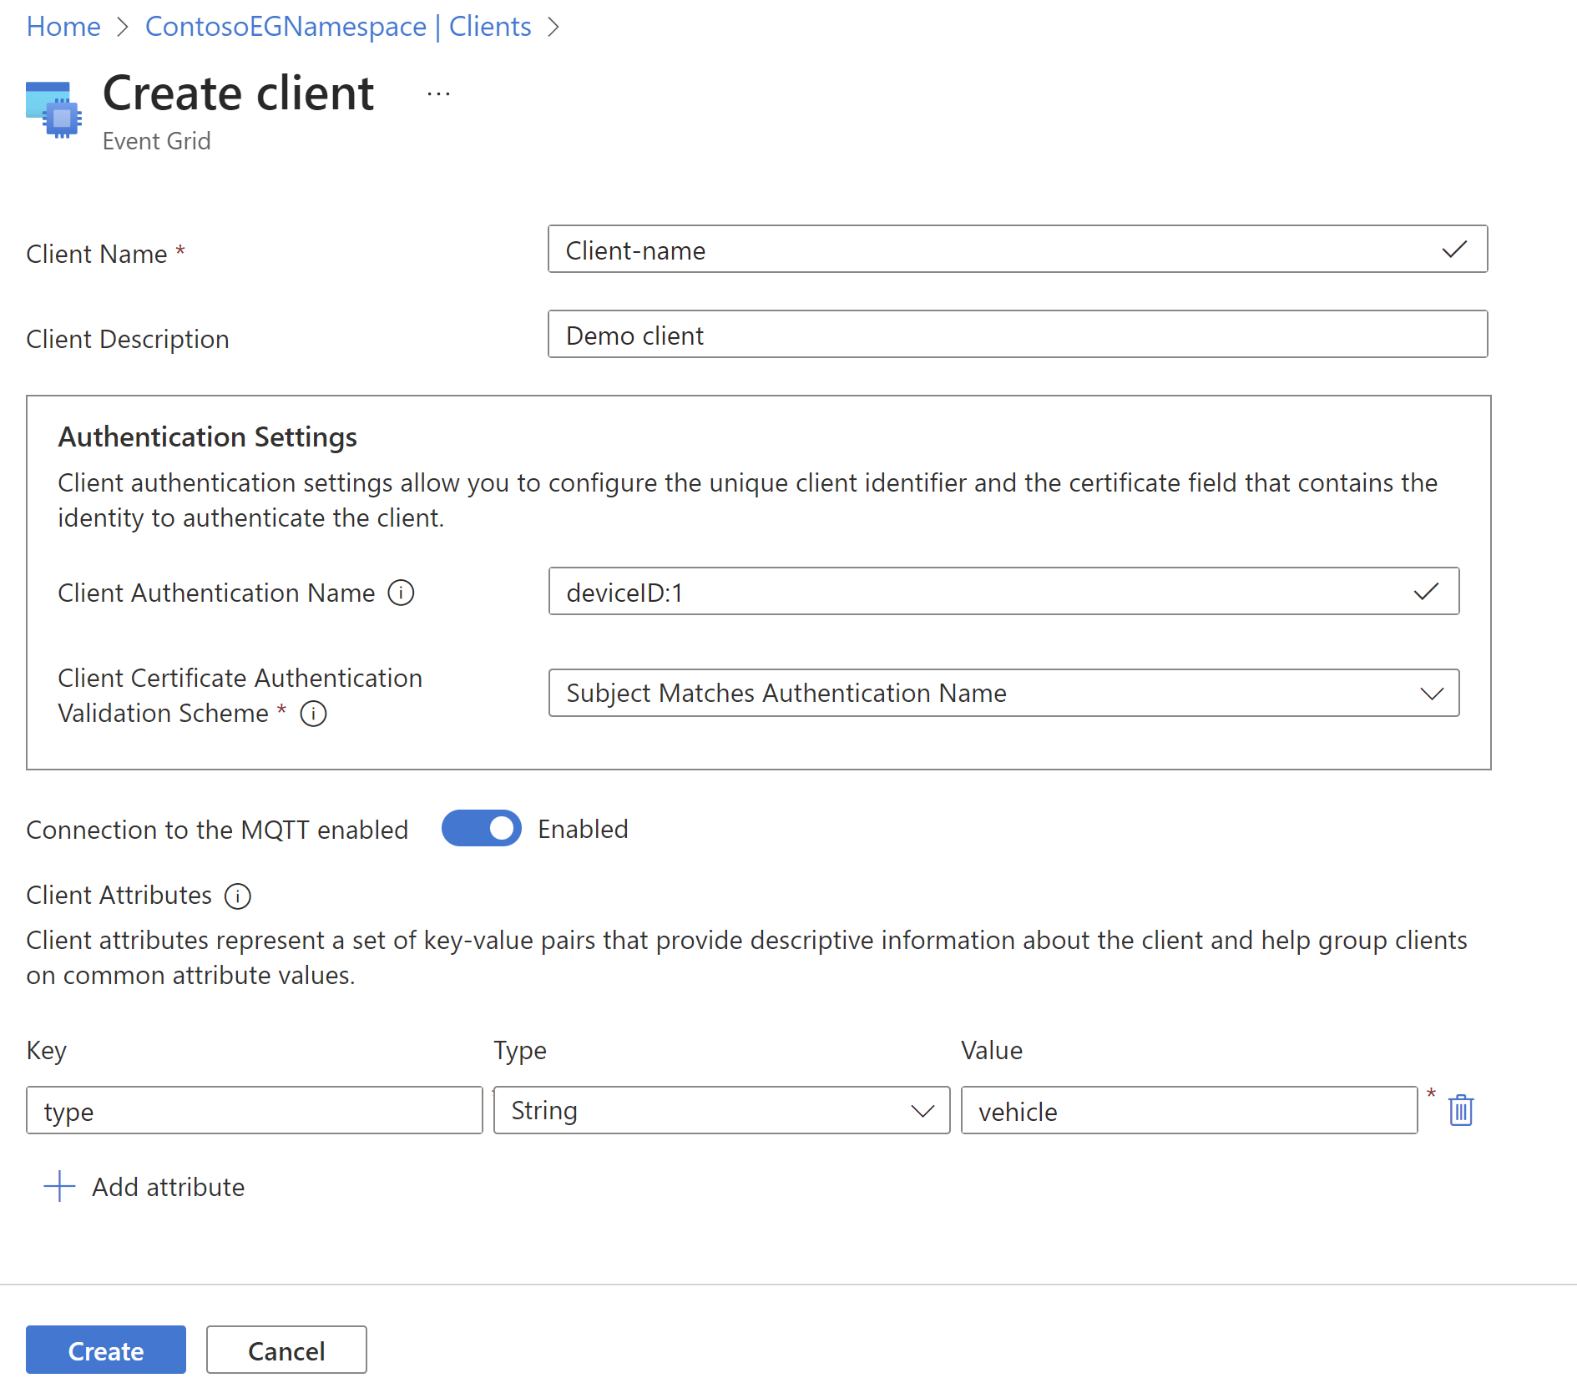Click the attribute Key field containing type
This screenshot has height=1378, width=1577.
click(x=254, y=1111)
